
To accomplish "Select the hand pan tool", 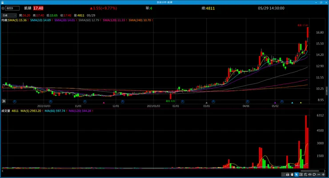I will point(292,174).
